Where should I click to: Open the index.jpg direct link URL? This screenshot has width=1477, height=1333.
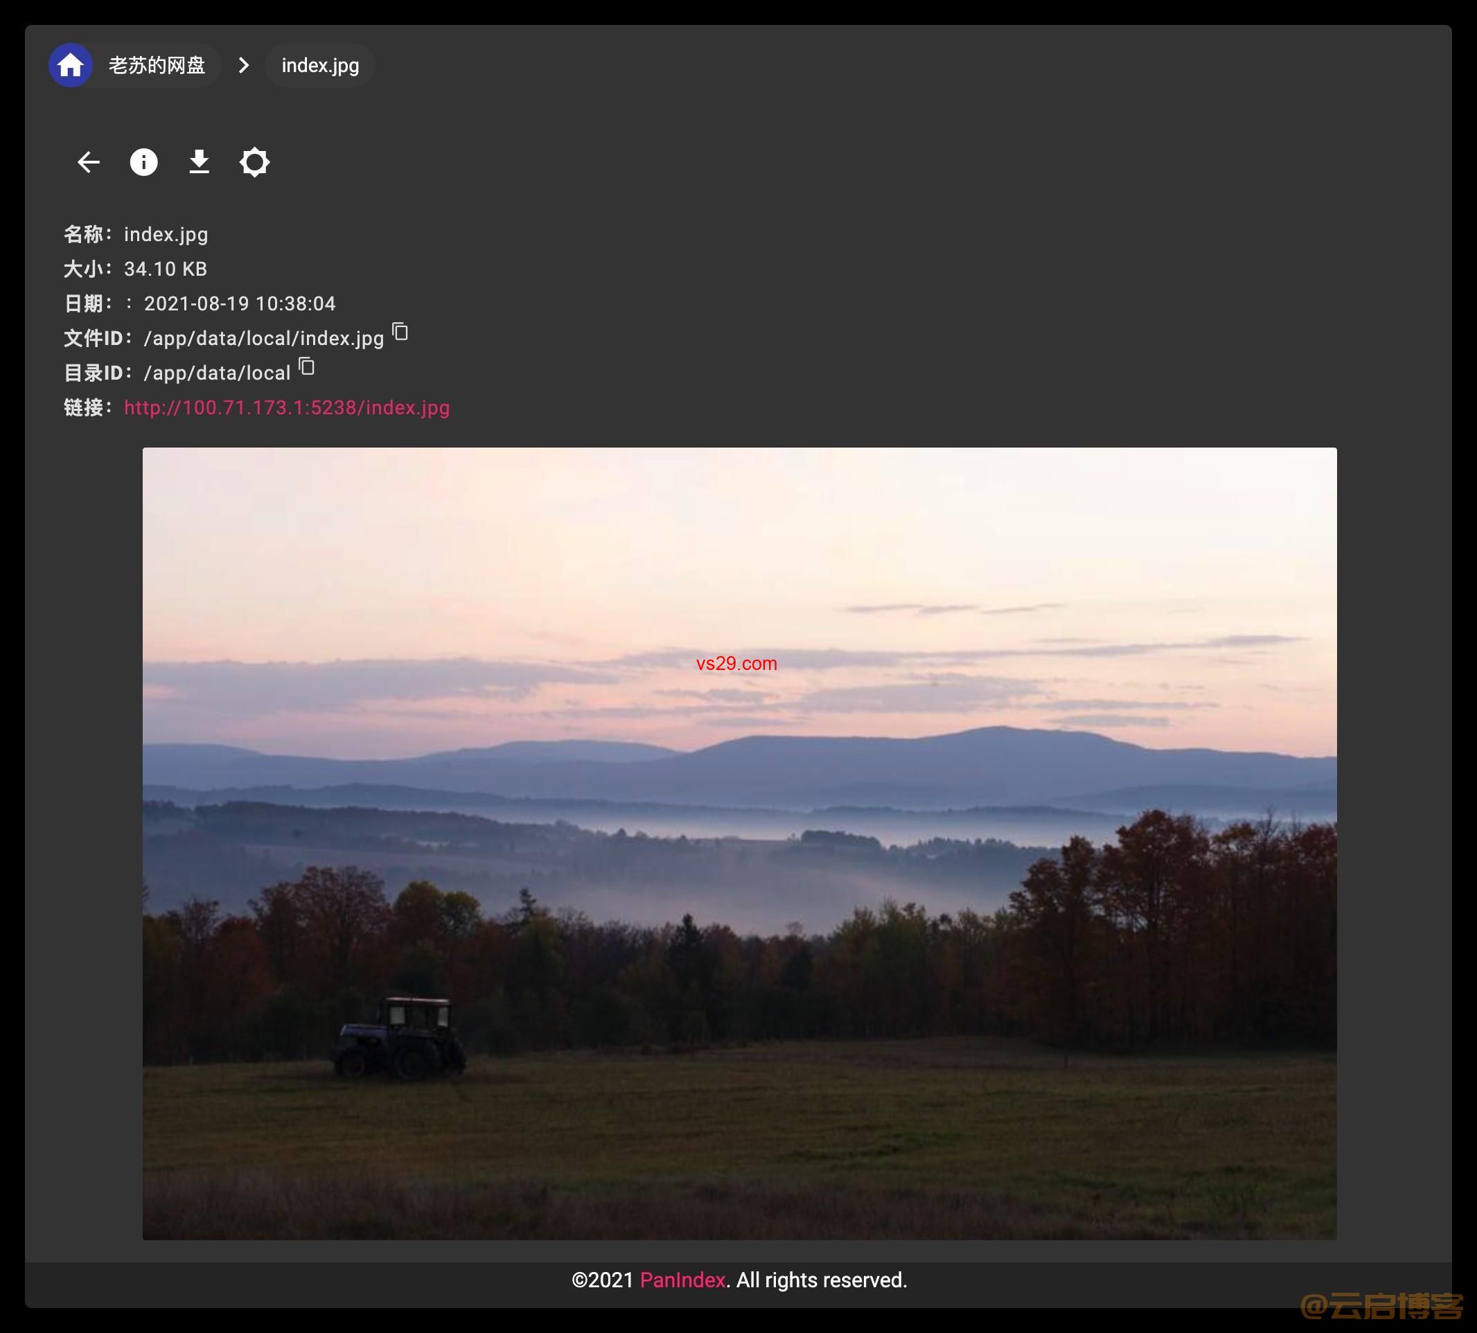coord(287,407)
